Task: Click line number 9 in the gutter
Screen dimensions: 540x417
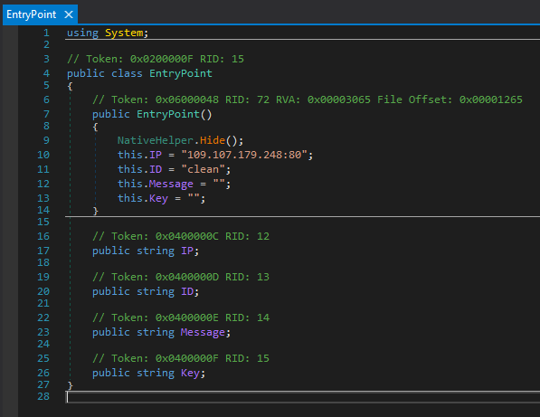Action: [x=46, y=140]
